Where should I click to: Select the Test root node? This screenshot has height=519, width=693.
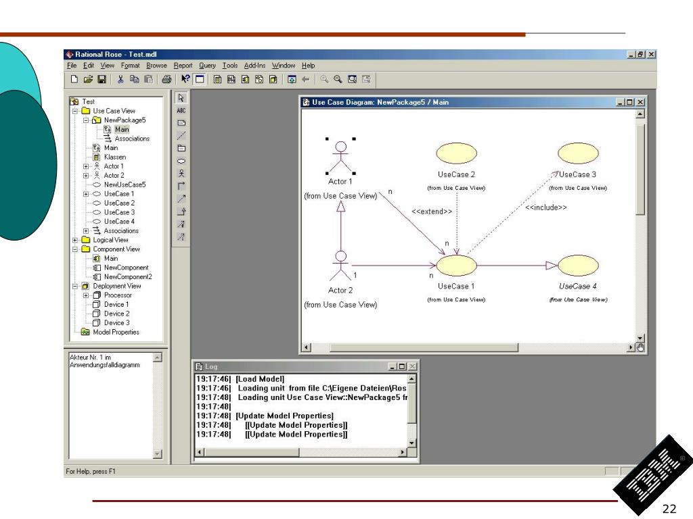(88, 101)
